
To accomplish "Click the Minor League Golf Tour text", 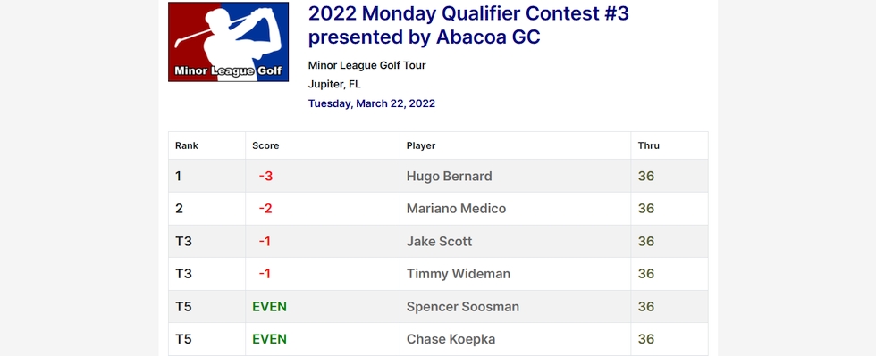I will (x=367, y=65).
